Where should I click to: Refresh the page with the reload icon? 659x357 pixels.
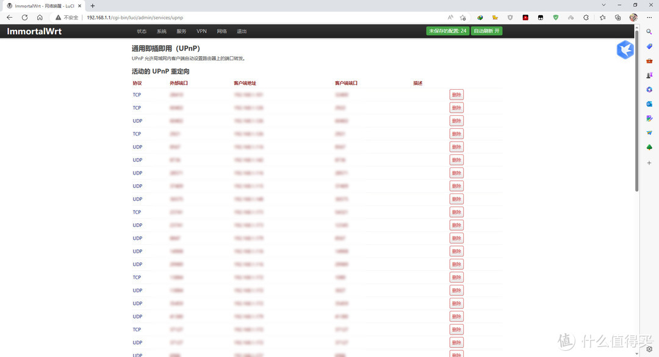point(24,18)
